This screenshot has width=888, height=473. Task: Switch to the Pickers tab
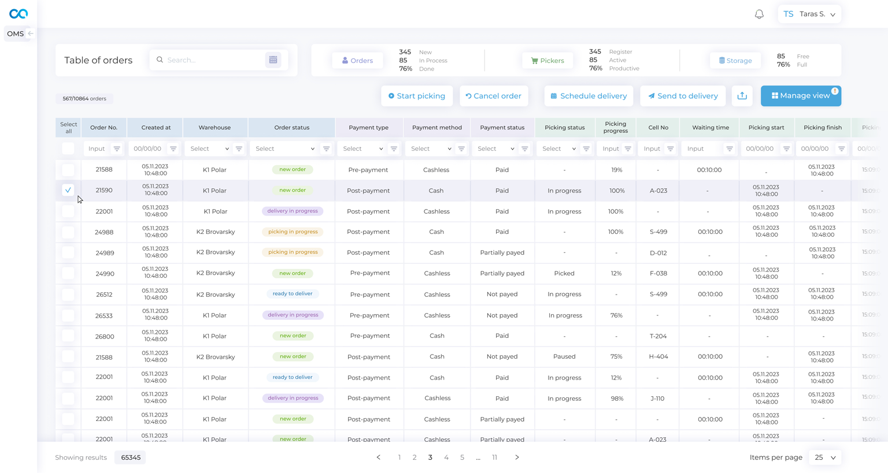(547, 60)
